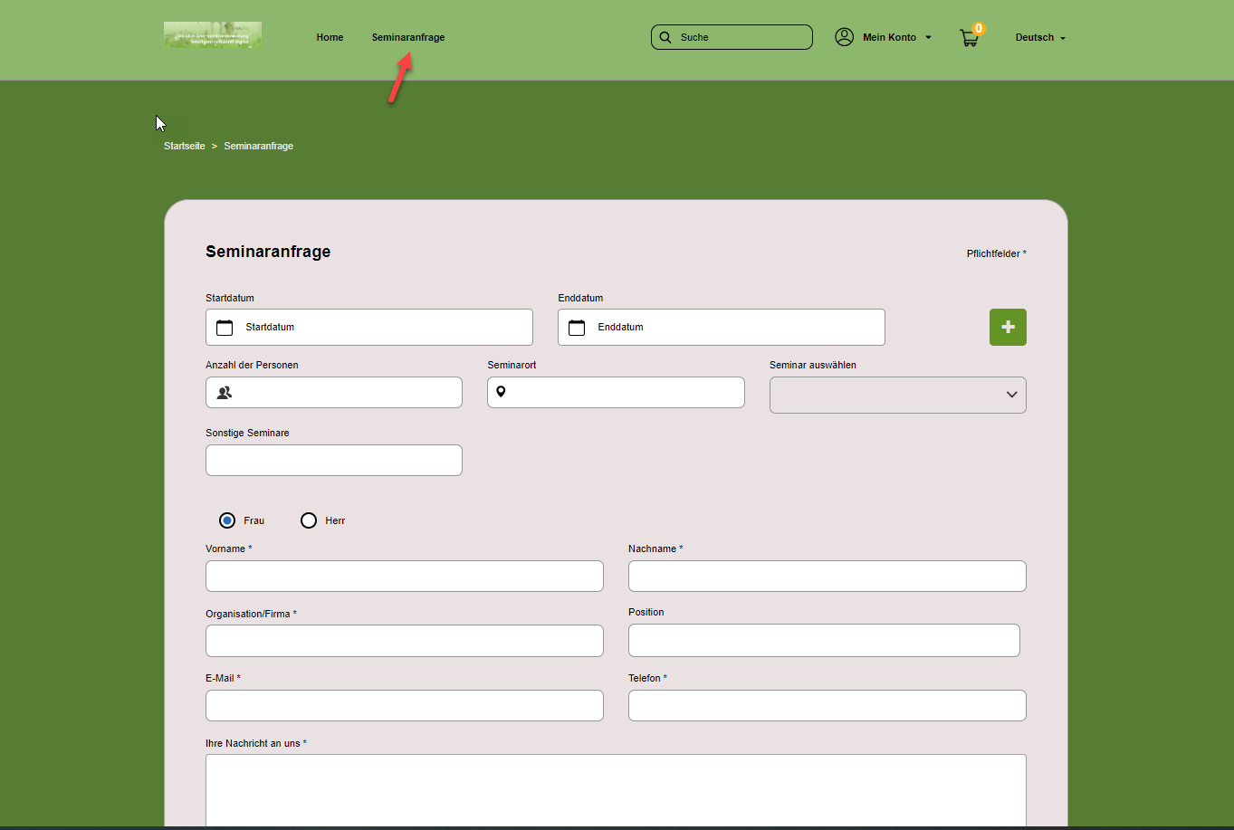The width and height of the screenshot is (1234, 830).
Task: Open the Deutsch language dropdown
Action: point(1040,38)
